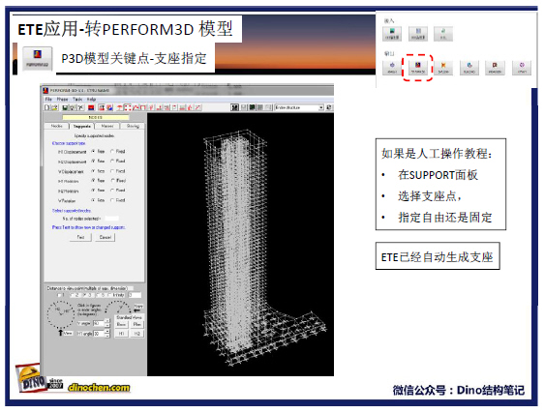Click the H1/H2 plan angle dial
Image resolution: width=544 pixels, height=413 pixels.
click(61, 314)
